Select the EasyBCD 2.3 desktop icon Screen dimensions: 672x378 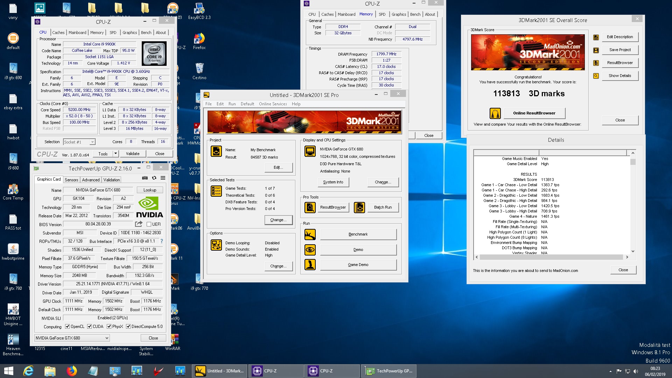tap(199, 11)
